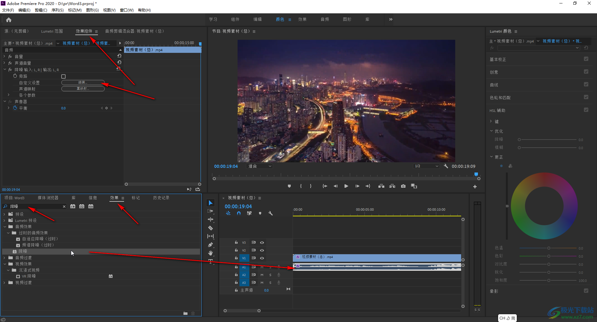Open the program monitor button editor plus
The height and width of the screenshot is (322, 597).
[475, 186]
